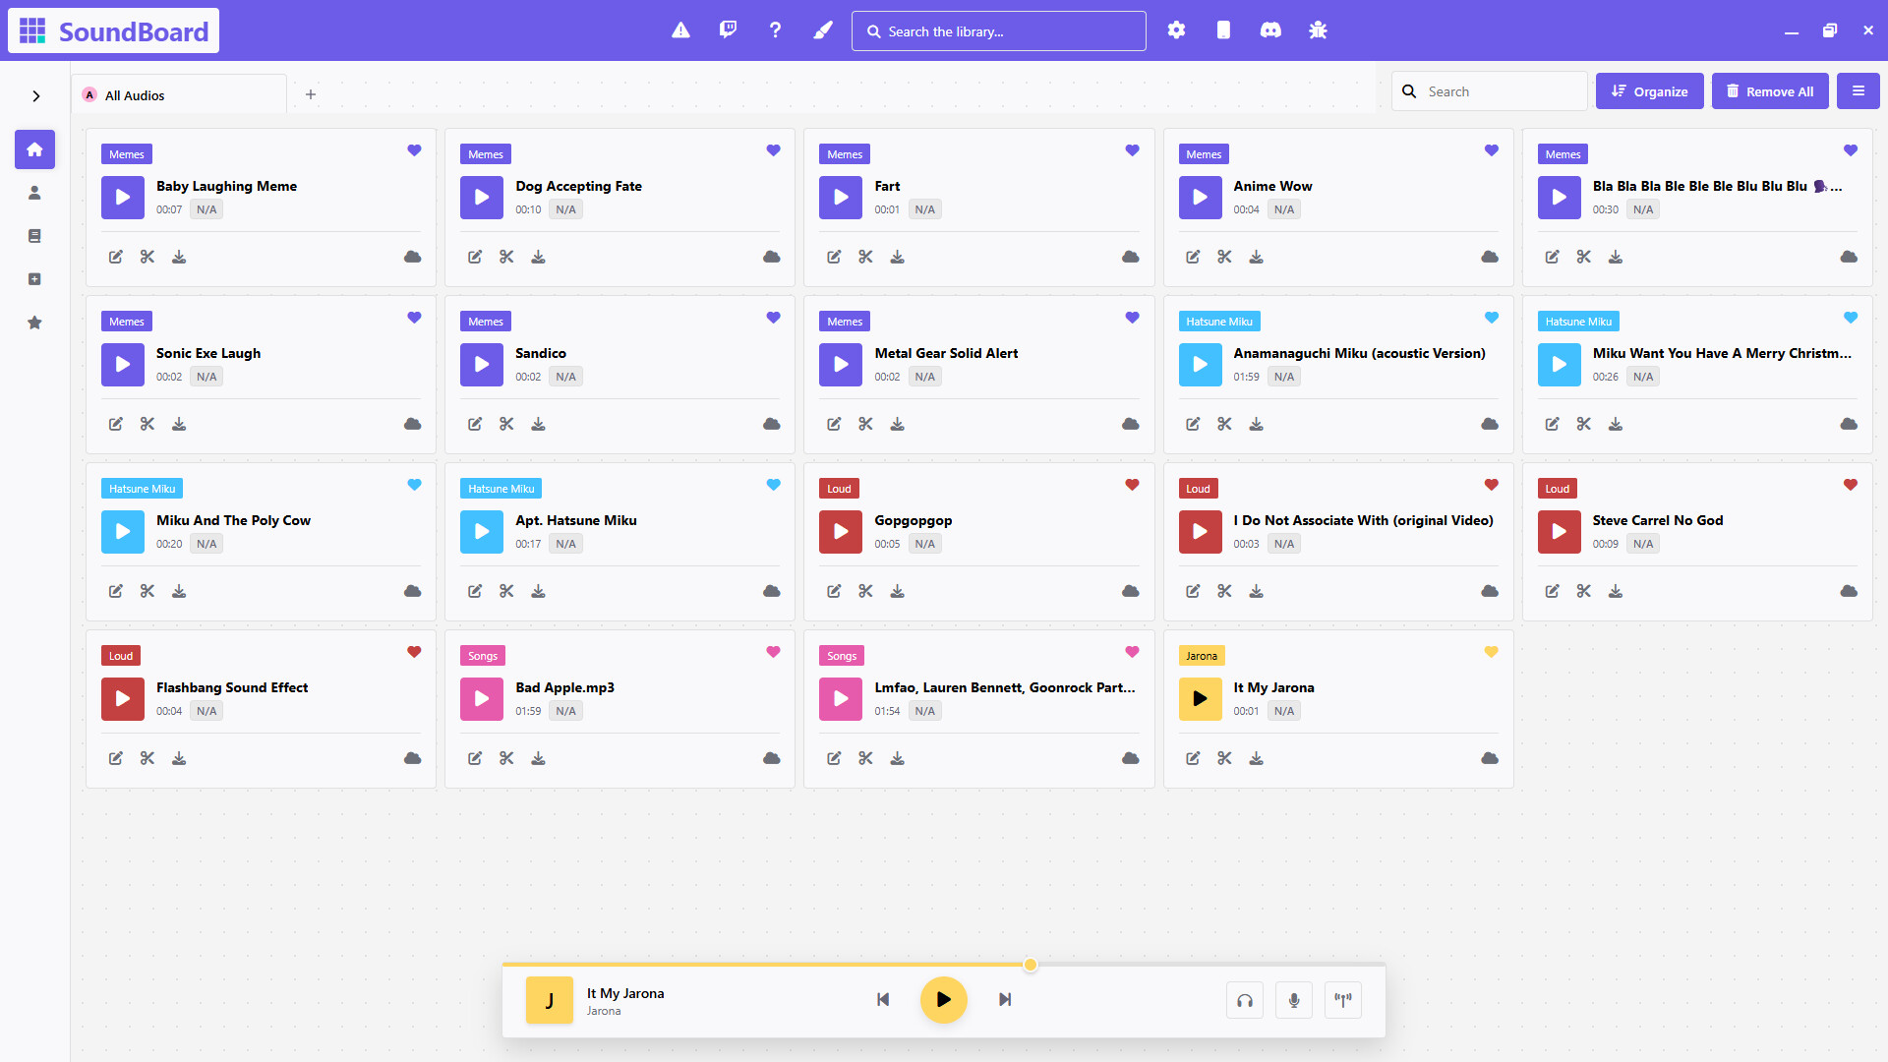Image resolution: width=1888 pixels, height=1062 pixels.
Task: Select the All Audios tab
Action: [179, 95]
